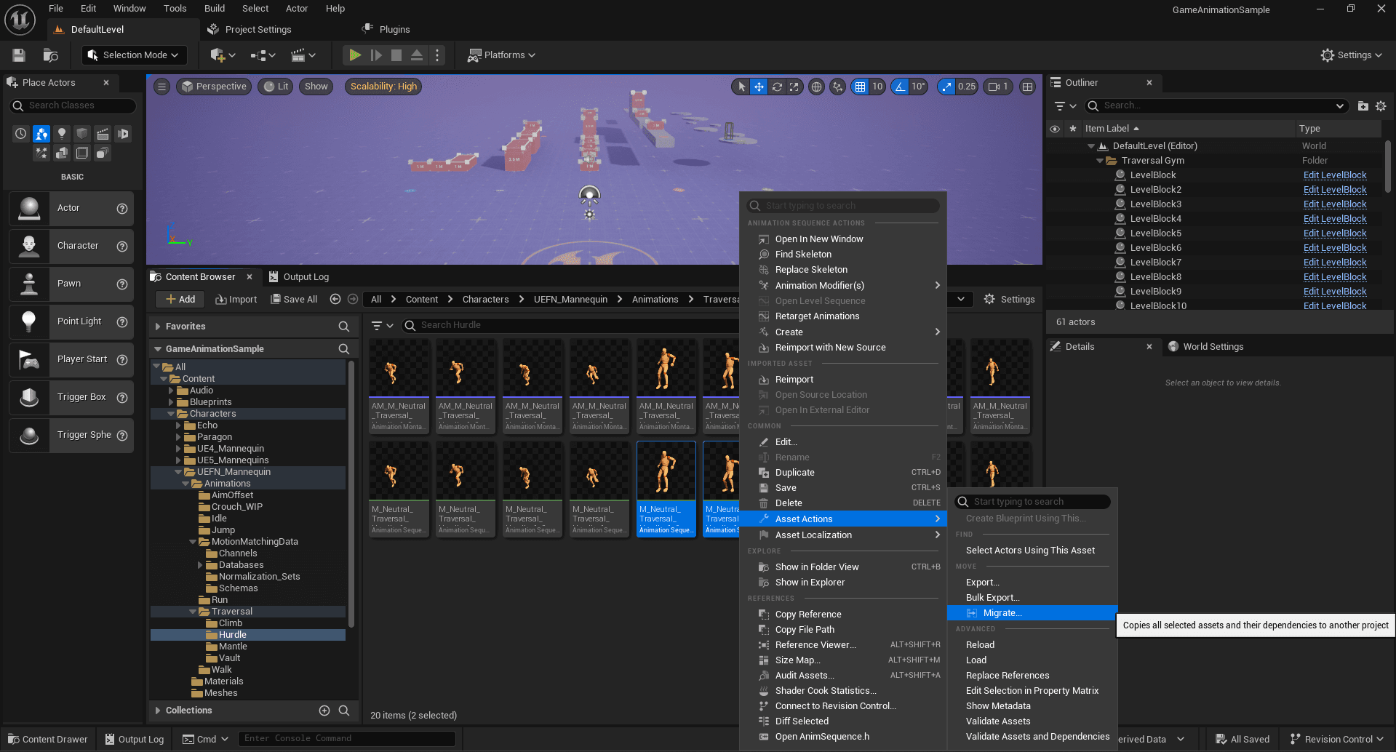Click the Scalability: High warning button
The image size is (1396, 752).
tap(383, 87)
